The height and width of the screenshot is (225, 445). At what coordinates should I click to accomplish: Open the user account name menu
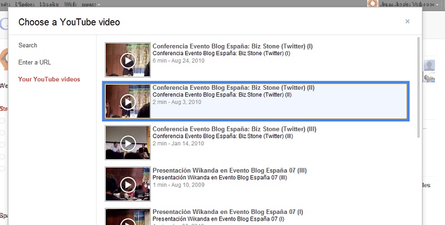pos(411,4)
